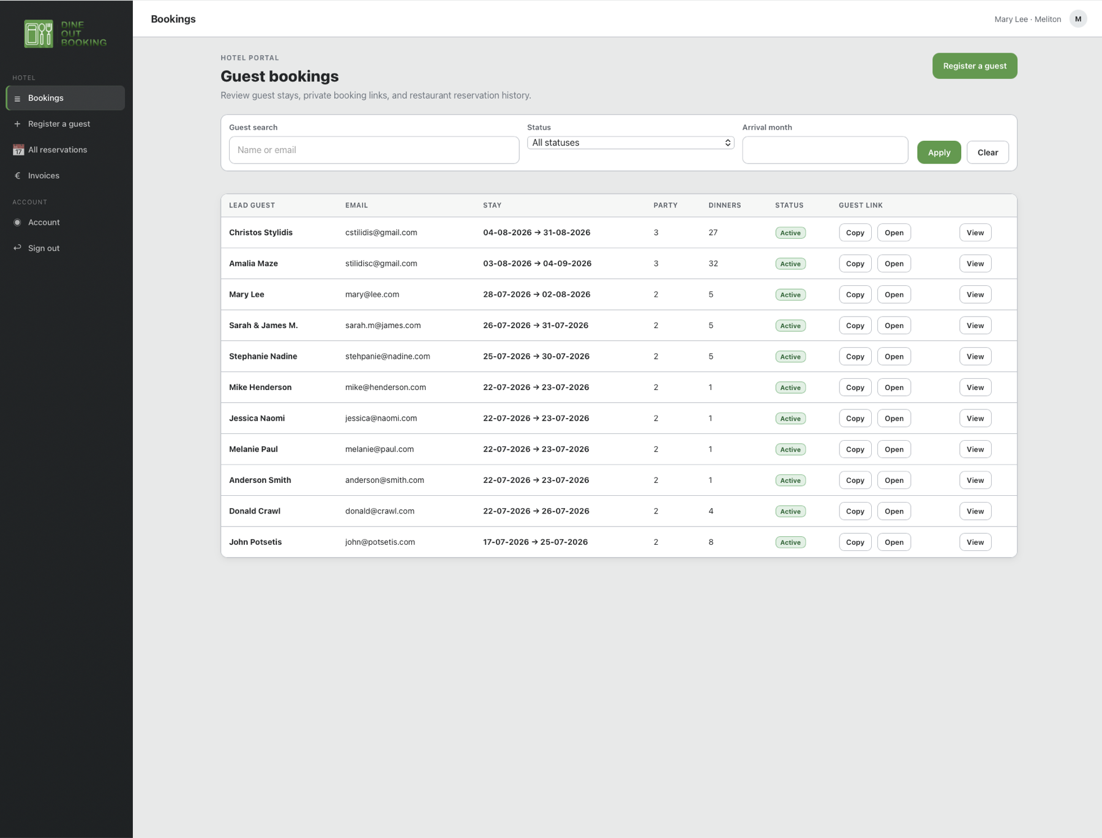Click the euro icon beside Invoices
This screenshot has height=838, width=1102.
(17, 176)
